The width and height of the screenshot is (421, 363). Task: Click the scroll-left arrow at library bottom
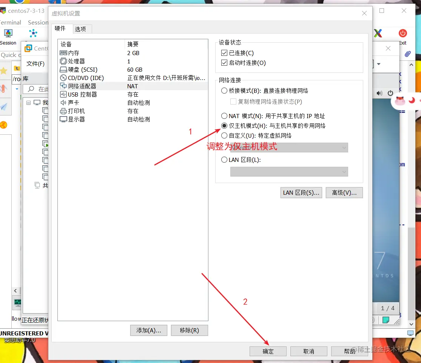(x=15, y=291)
